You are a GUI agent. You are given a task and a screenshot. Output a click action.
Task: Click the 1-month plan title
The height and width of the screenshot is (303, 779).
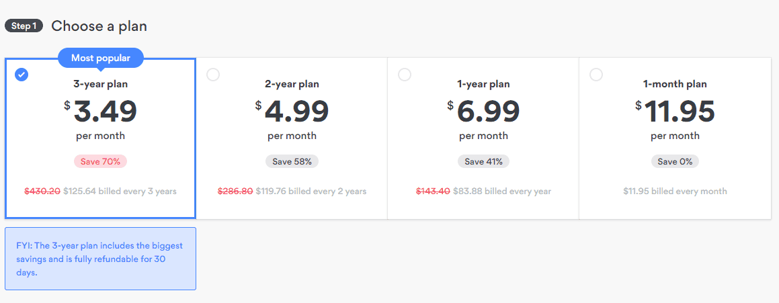point(675,85)
